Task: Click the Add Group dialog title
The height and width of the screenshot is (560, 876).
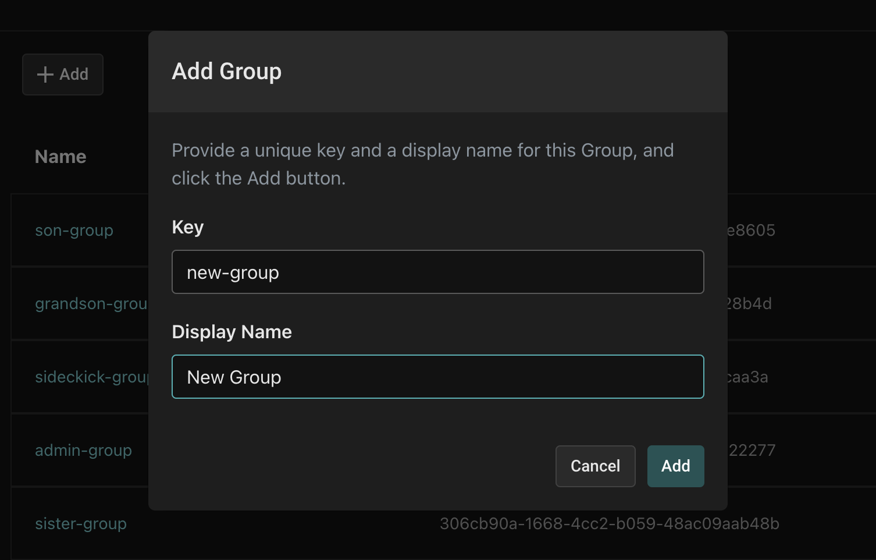Action: pos(226,72)
